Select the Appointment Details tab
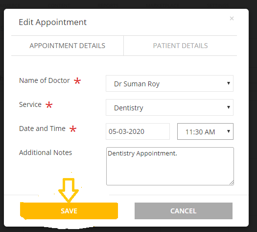Image resolution: width=257 pixels, height=232 pixels. pos(67,46)
